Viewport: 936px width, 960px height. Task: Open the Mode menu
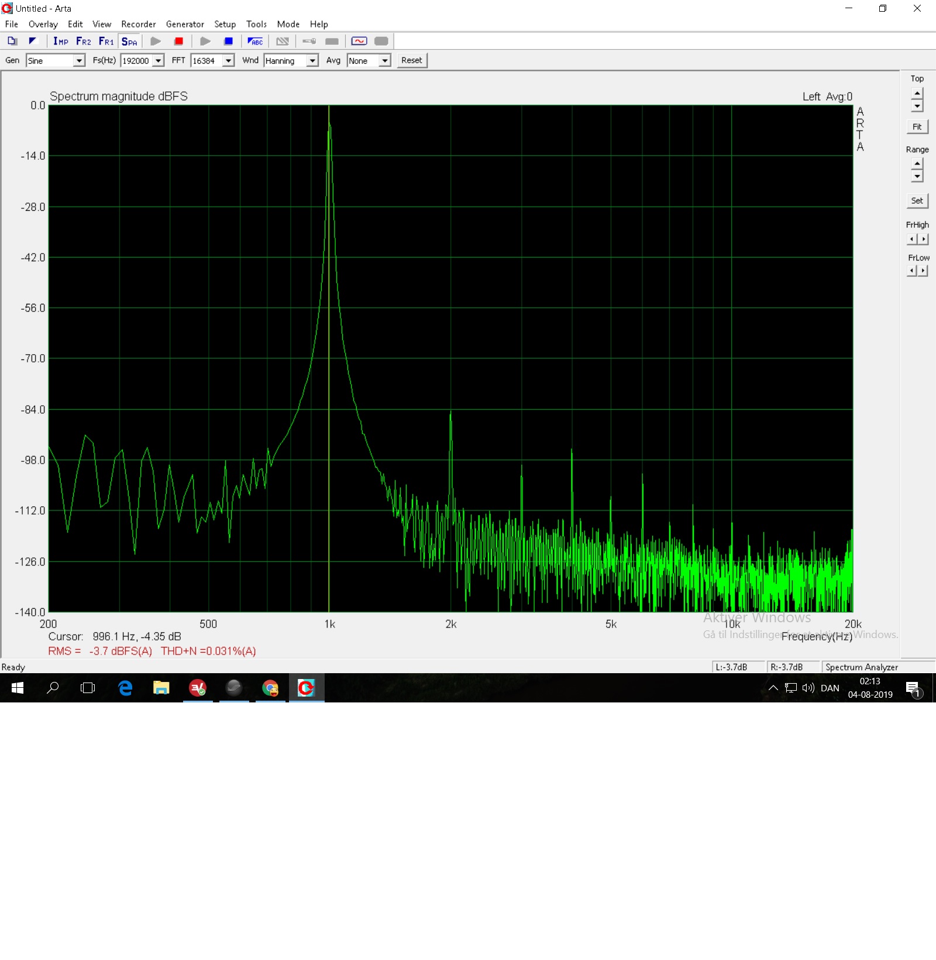[x=288, y=24]
